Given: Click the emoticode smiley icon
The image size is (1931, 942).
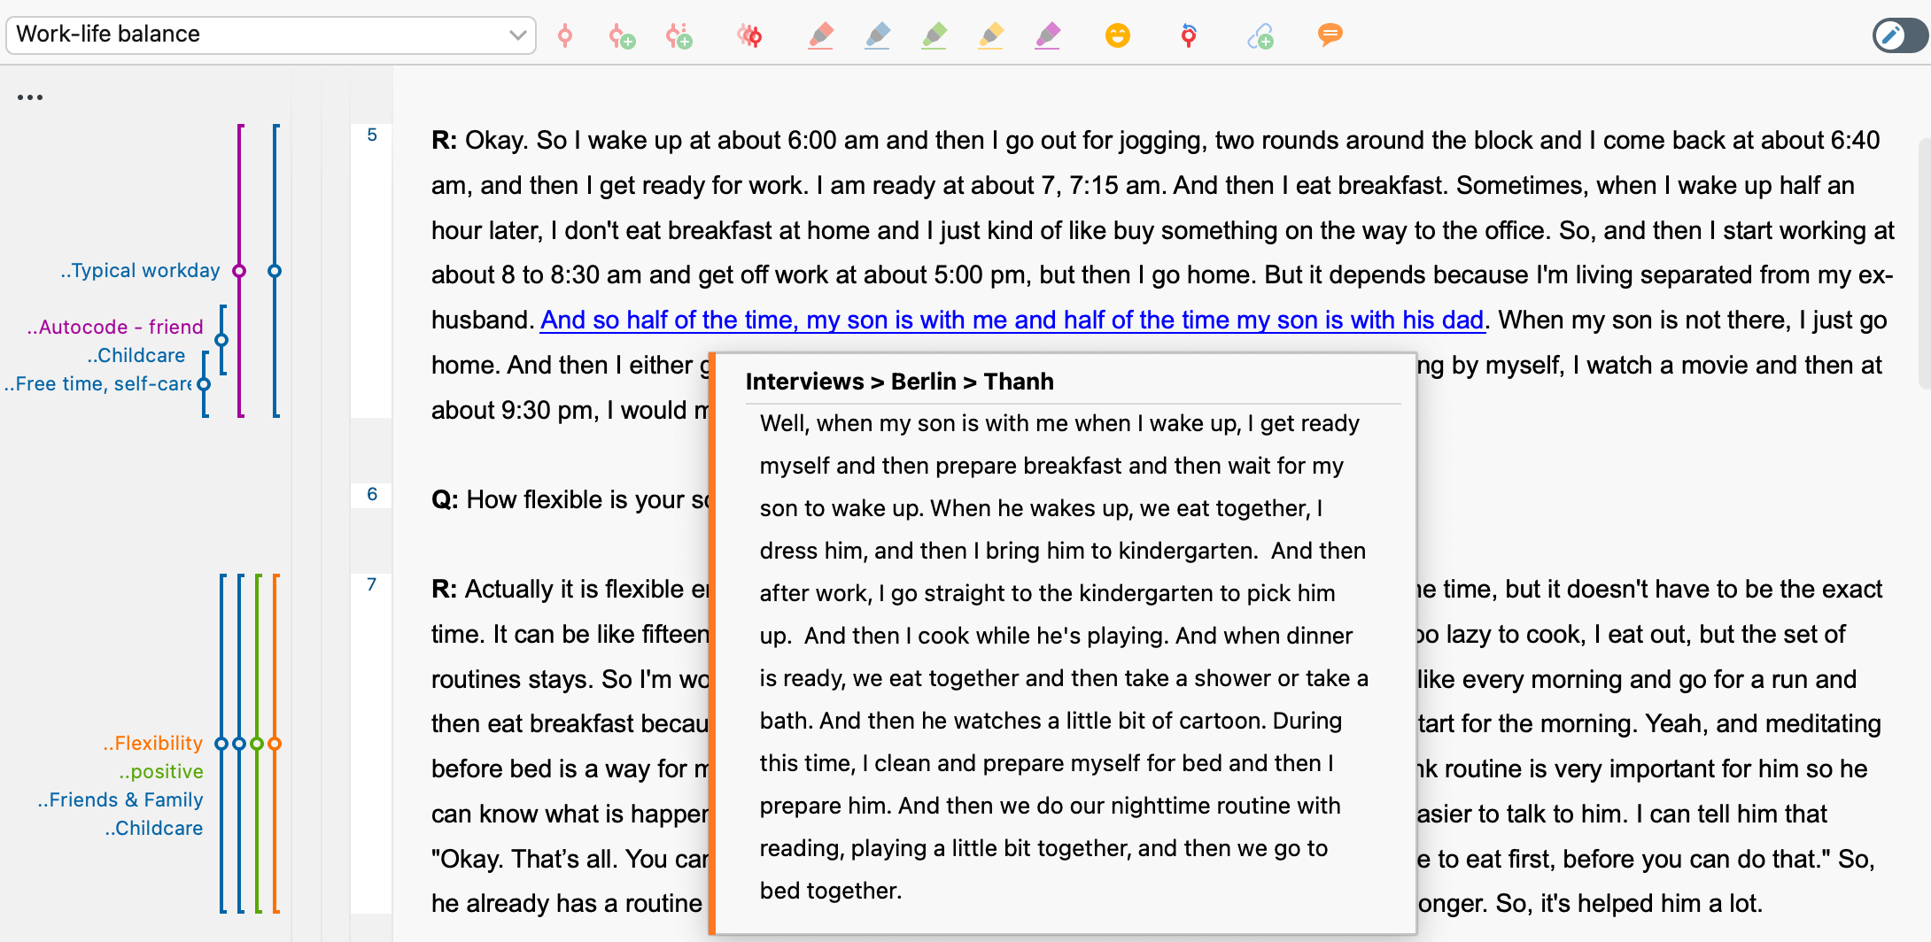Looking at the screenshot, I should pyautogui.click(x=1118, y=35).
